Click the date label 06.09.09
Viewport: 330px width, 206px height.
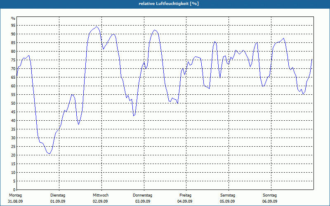coord(270,201)
